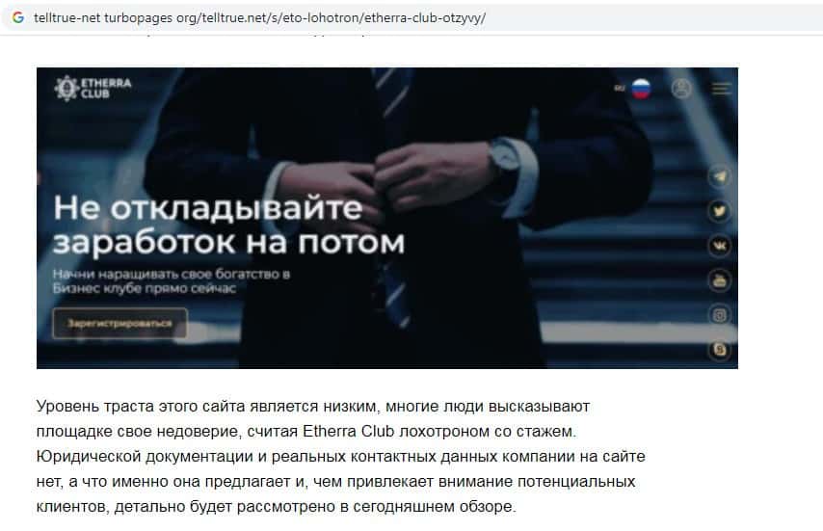823x531 pixels.
Task: Open the VK social icon
Action: pyautogui.click(x=720, y=246)
